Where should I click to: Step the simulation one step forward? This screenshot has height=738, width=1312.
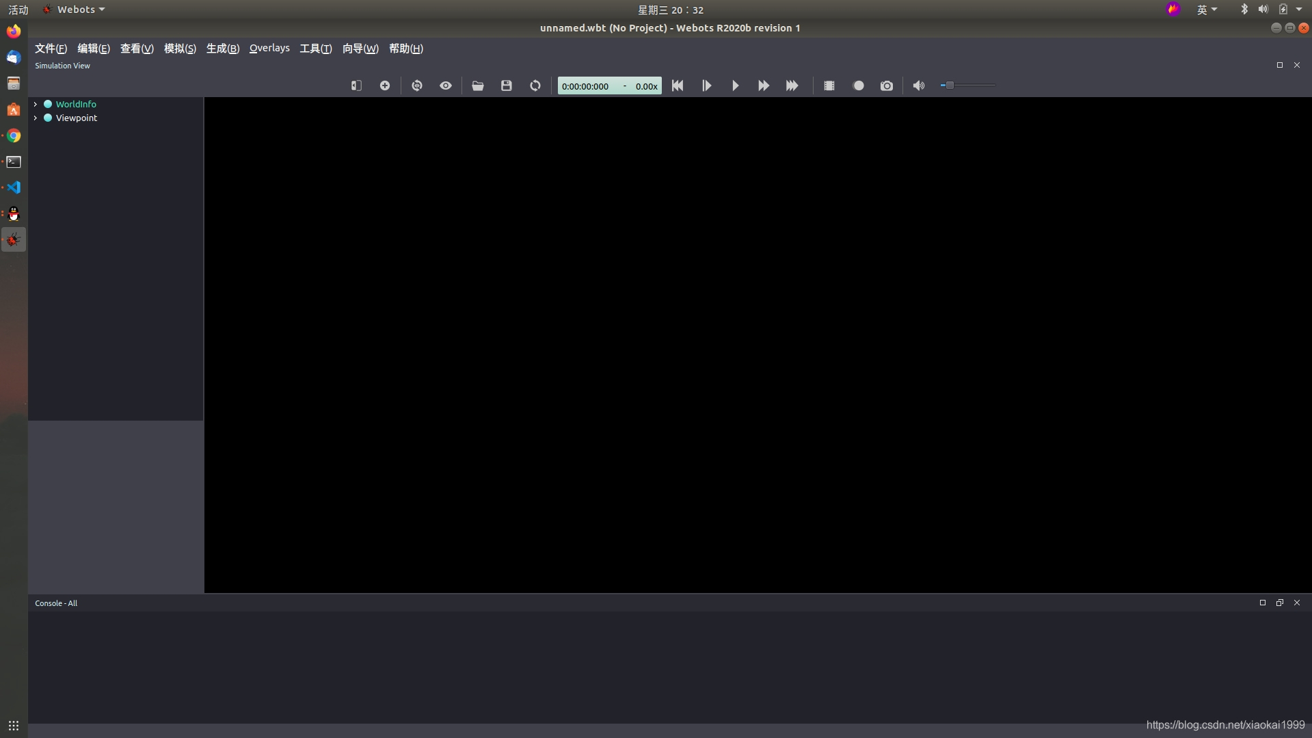tap(706, 85)
